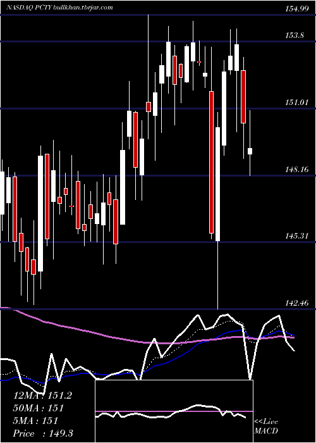Screen dimensions: 316x443
Task: Select the 153.8 price level label
Action: tap(295, 35)
